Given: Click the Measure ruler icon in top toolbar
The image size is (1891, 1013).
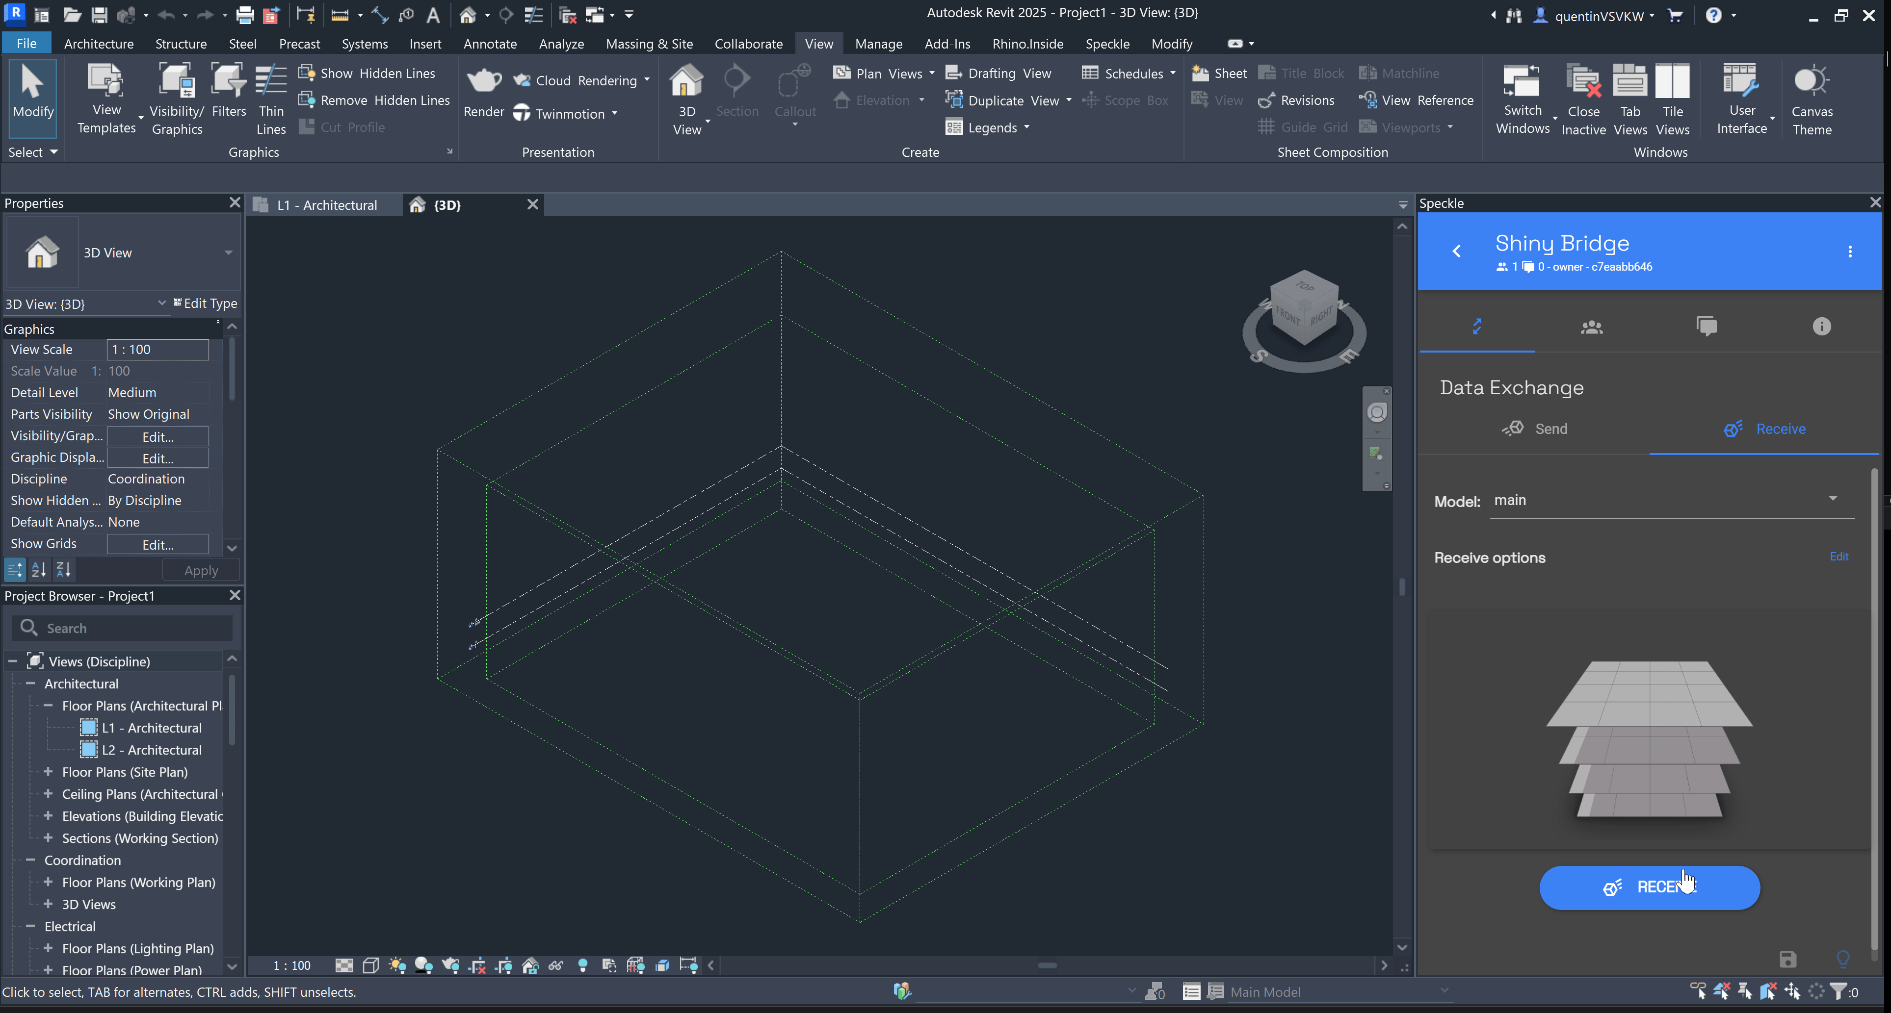Looking at the screenshot, I should pyautogui.click(x=339, y=15).
